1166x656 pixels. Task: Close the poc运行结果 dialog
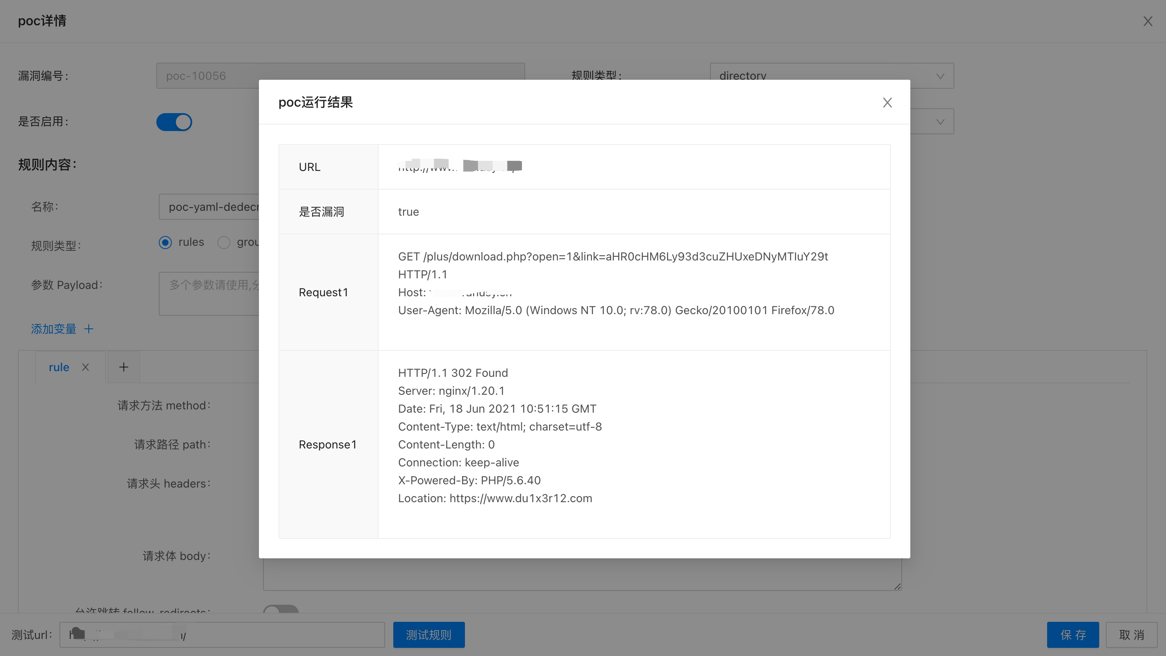coord(887,103)
